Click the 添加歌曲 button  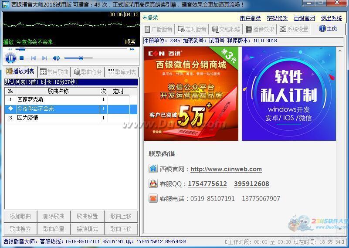coord(20,216)
